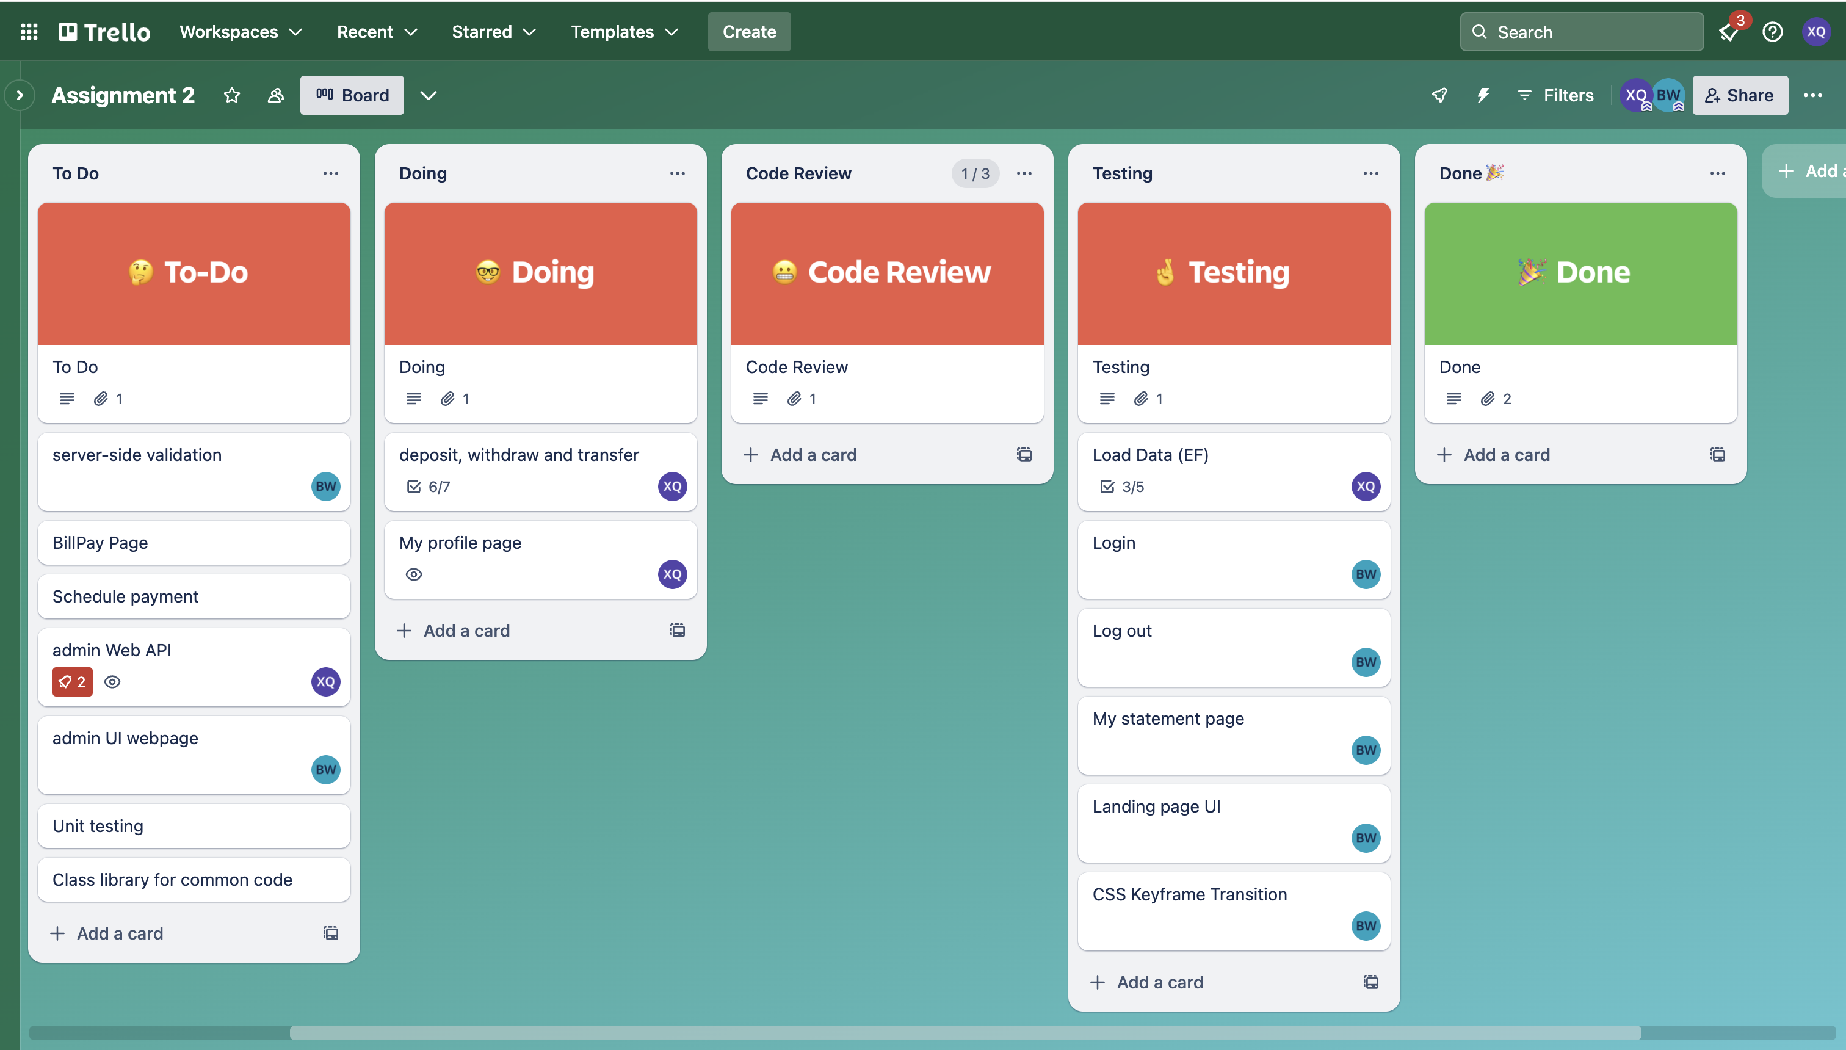Toggle watch eye on My profile page
The height and width of the screenshot is (1050, 1846).
click(x=414, y=574)
